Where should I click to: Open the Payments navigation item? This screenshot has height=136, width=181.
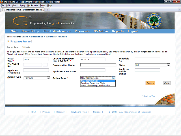pyautogui.click(x=82, y=31)
